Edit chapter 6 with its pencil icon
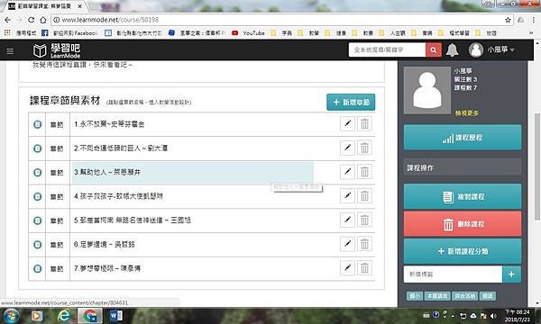Image resolution: width=541 pixels, height=324 pixels. click(347, 244)
